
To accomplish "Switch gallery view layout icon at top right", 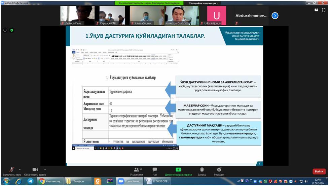I will pos(316,10).
